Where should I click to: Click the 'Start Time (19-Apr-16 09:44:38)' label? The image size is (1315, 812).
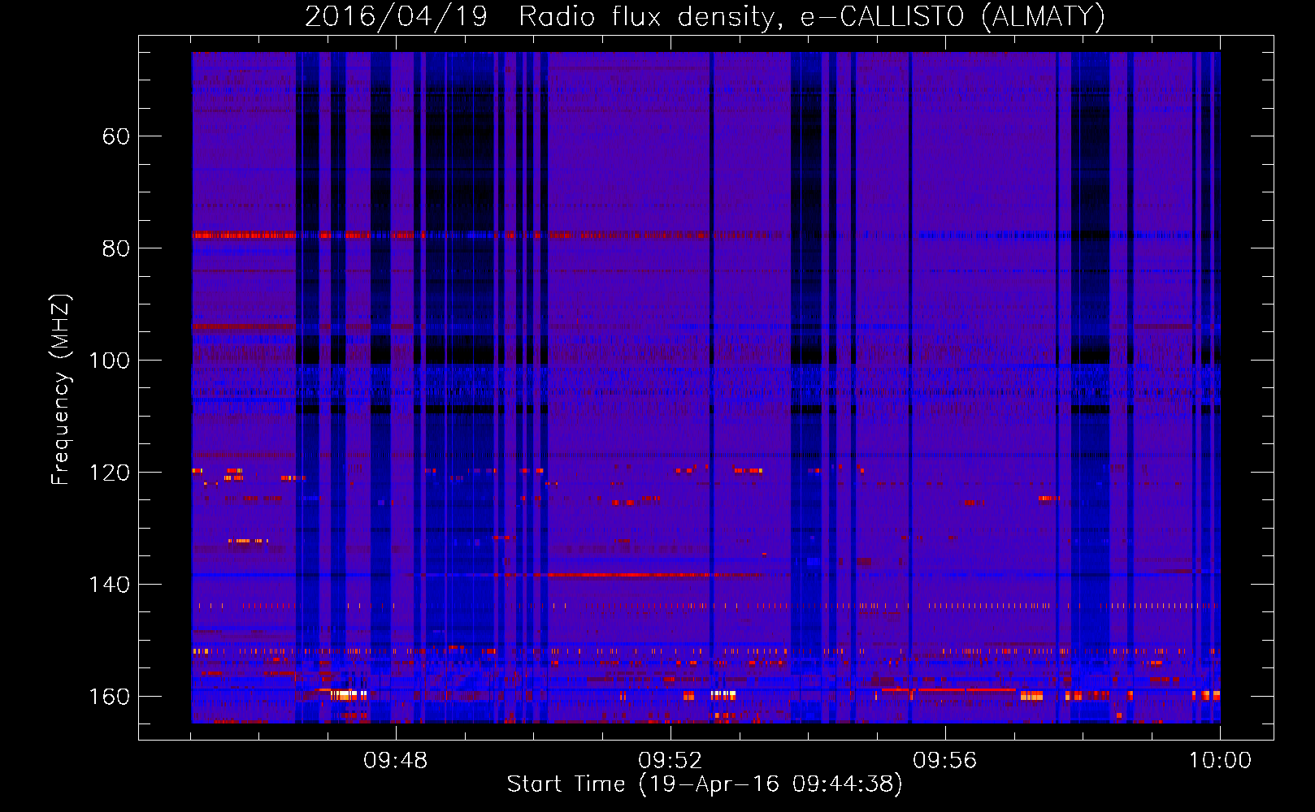pyautogui.click(x=705, y=784)
